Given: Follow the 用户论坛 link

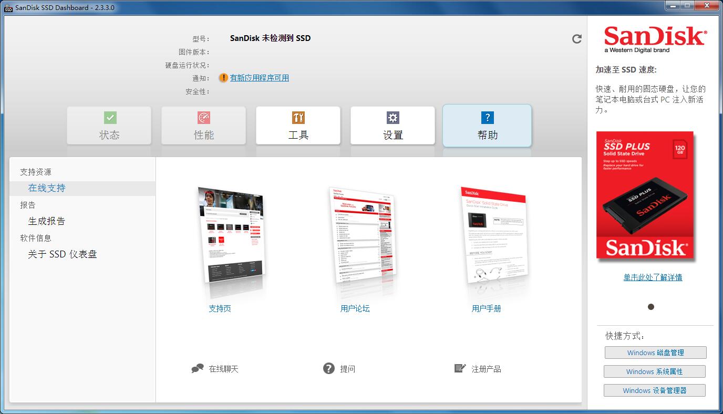Looking at the screenshot, I should [355, 308].
